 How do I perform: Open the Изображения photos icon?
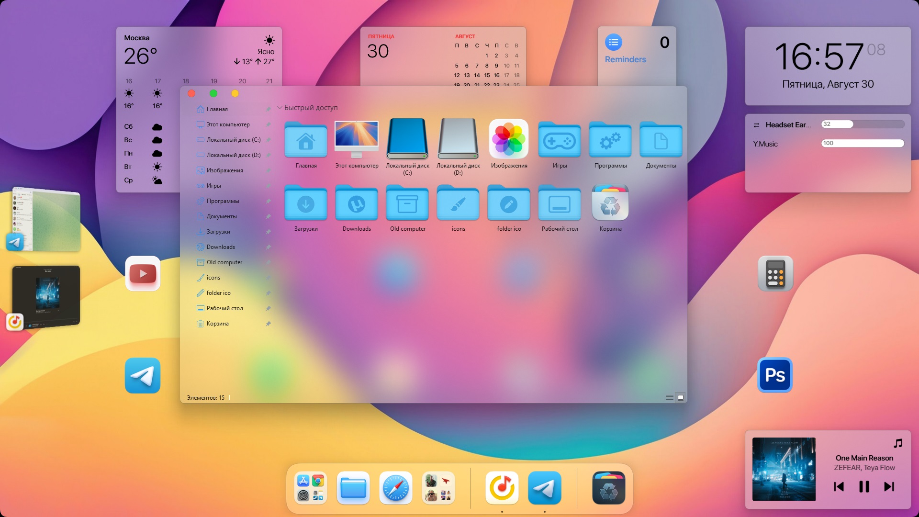pos(509,139)
